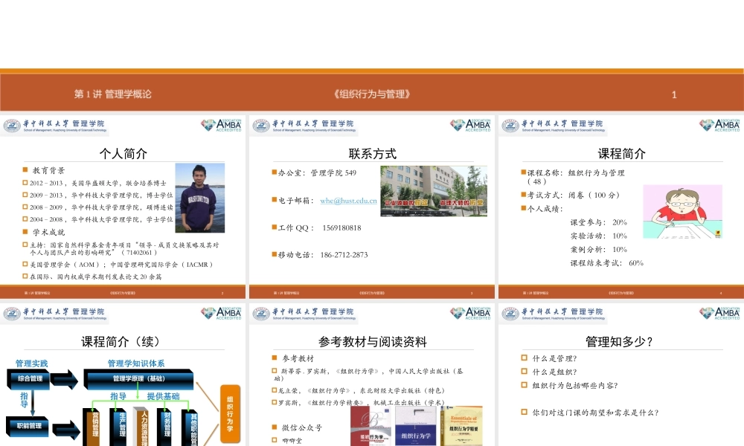Click the AMBA logo on 联系方式 slide
Viewport: 744px width, 446px height.
tap(469, 125)
